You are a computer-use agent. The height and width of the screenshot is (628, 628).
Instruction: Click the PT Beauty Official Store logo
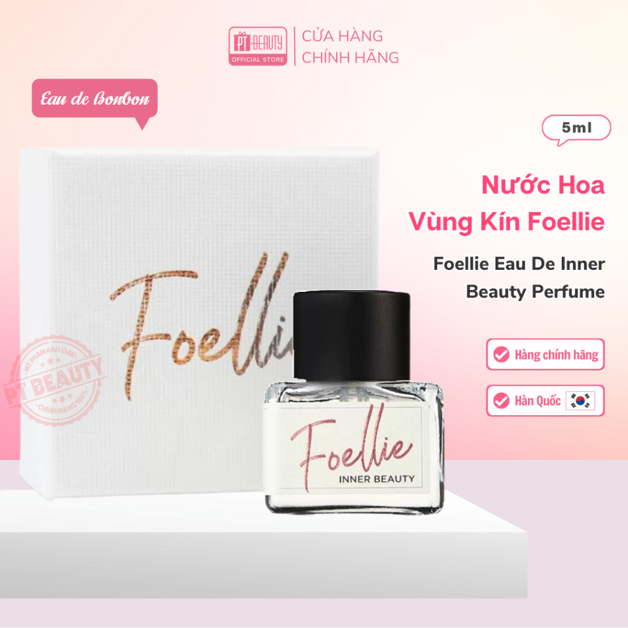(x=258, y=46)
